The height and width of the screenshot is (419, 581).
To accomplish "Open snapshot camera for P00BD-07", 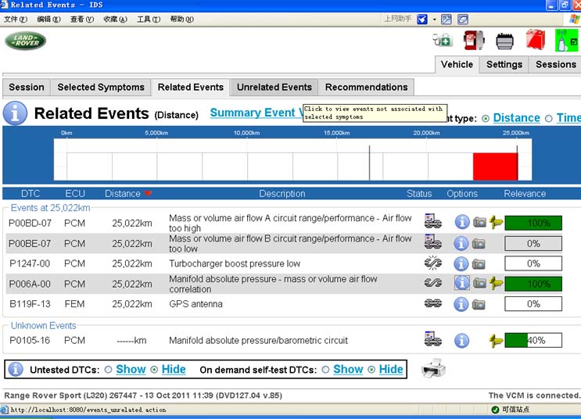I will 479,222.
